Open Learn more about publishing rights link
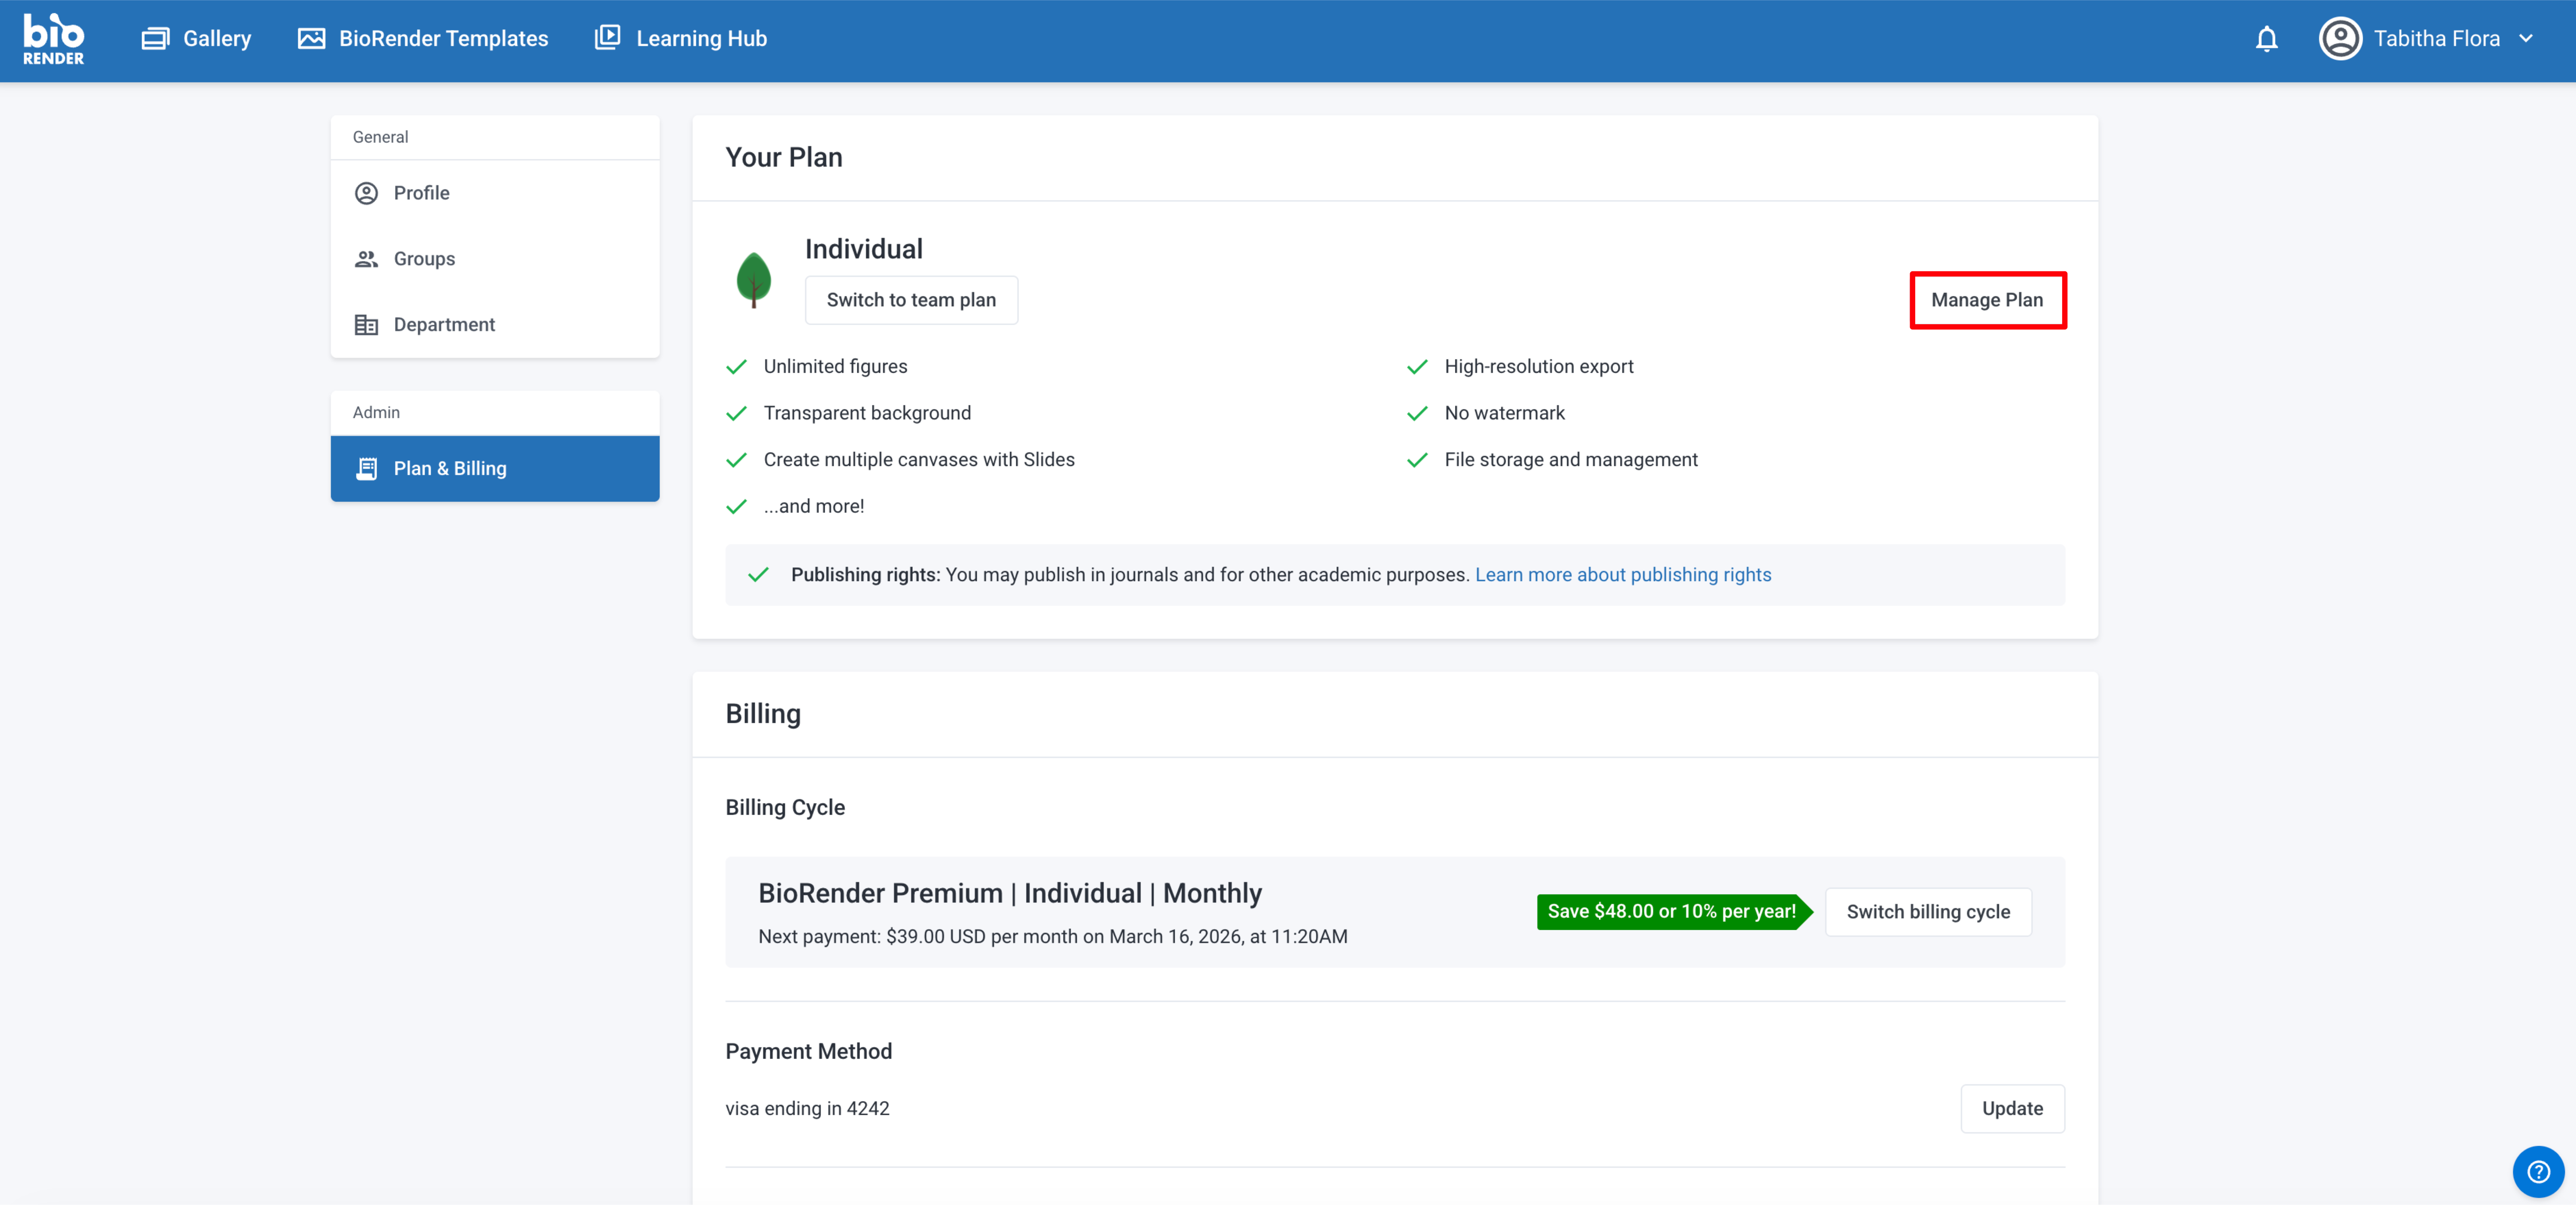 tap(1622, 575)
